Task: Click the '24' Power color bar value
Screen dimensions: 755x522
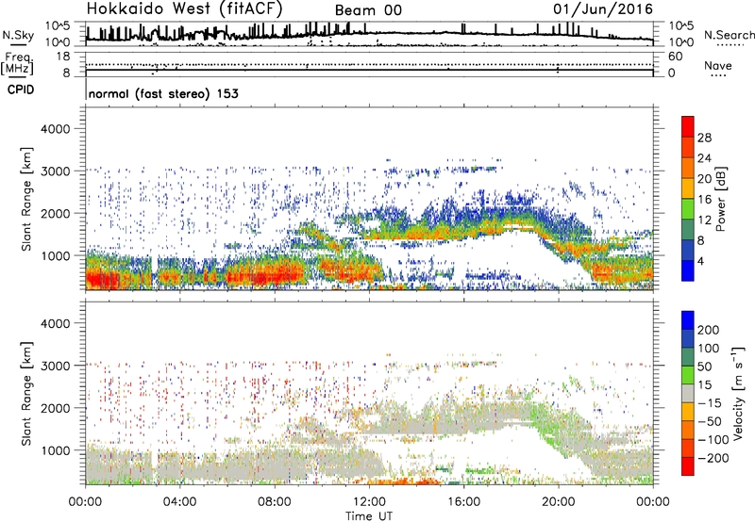Action: (x=704, y=158)
